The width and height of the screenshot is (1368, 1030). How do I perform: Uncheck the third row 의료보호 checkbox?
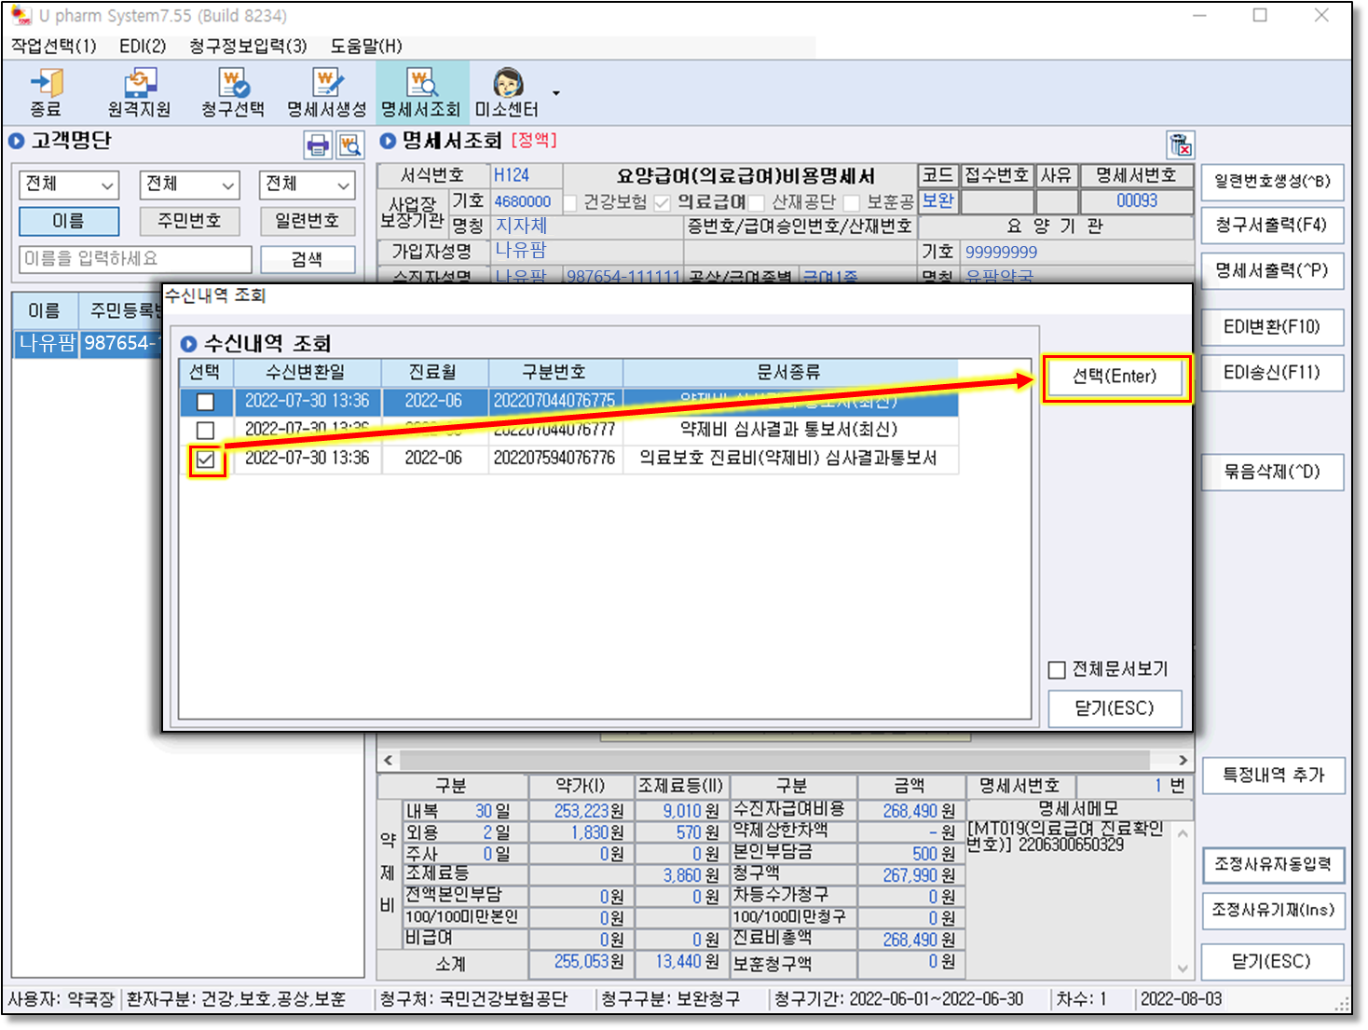(206, 460)
